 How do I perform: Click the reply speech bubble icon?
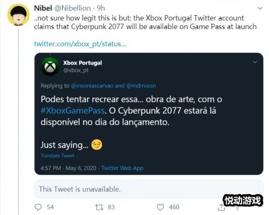pyautogui.click(x=38, y=207)
